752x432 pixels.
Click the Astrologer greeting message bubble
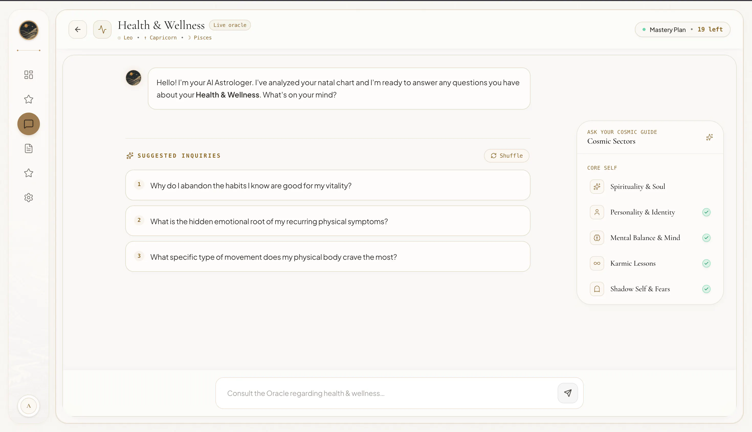click(339, 88)
